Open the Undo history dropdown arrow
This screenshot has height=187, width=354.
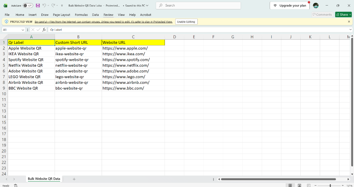(48, 6)
